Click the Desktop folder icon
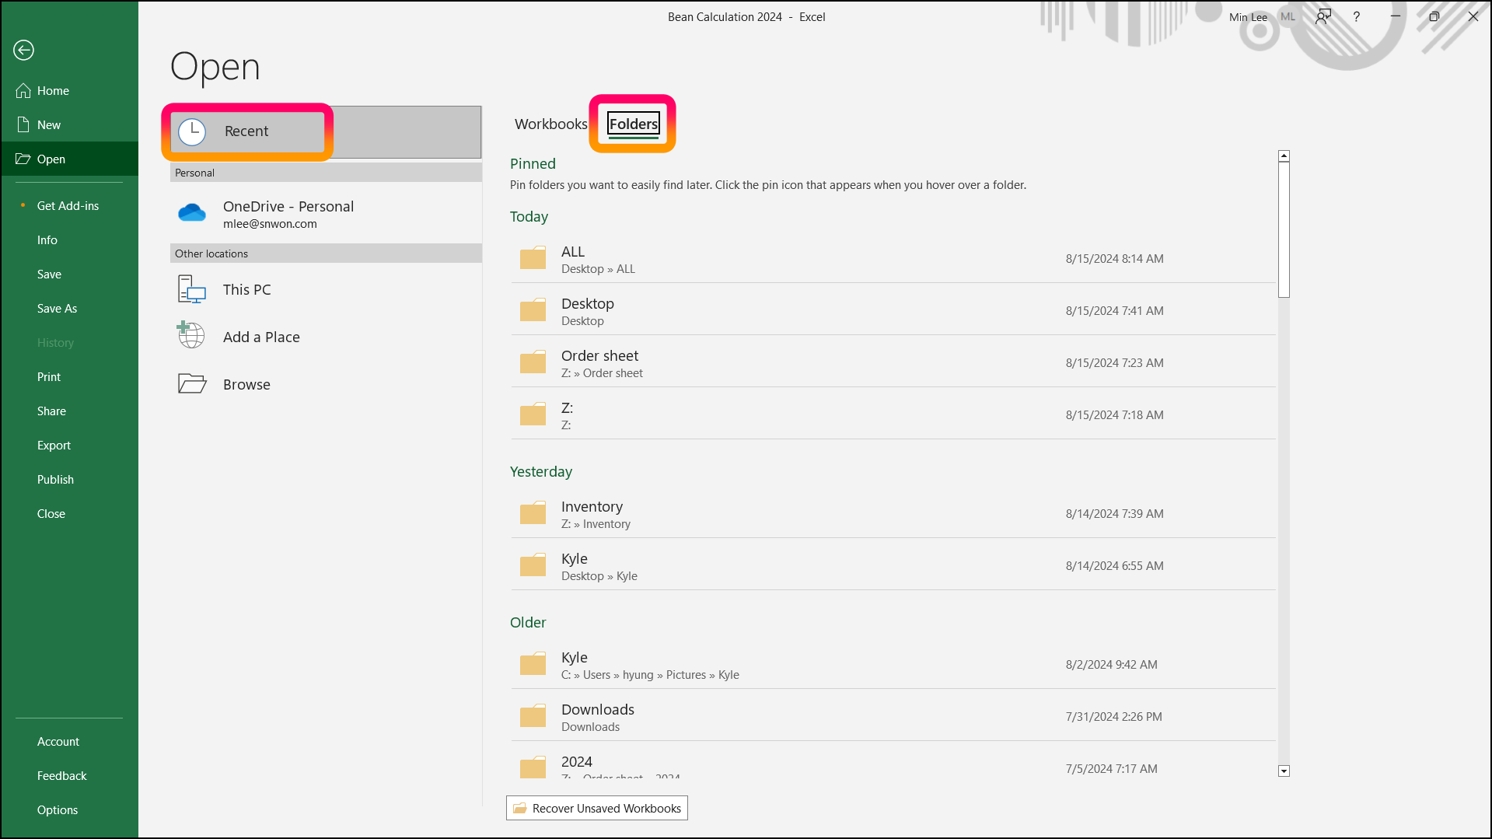The image size is (1492, 839). (x=533, y=311)
